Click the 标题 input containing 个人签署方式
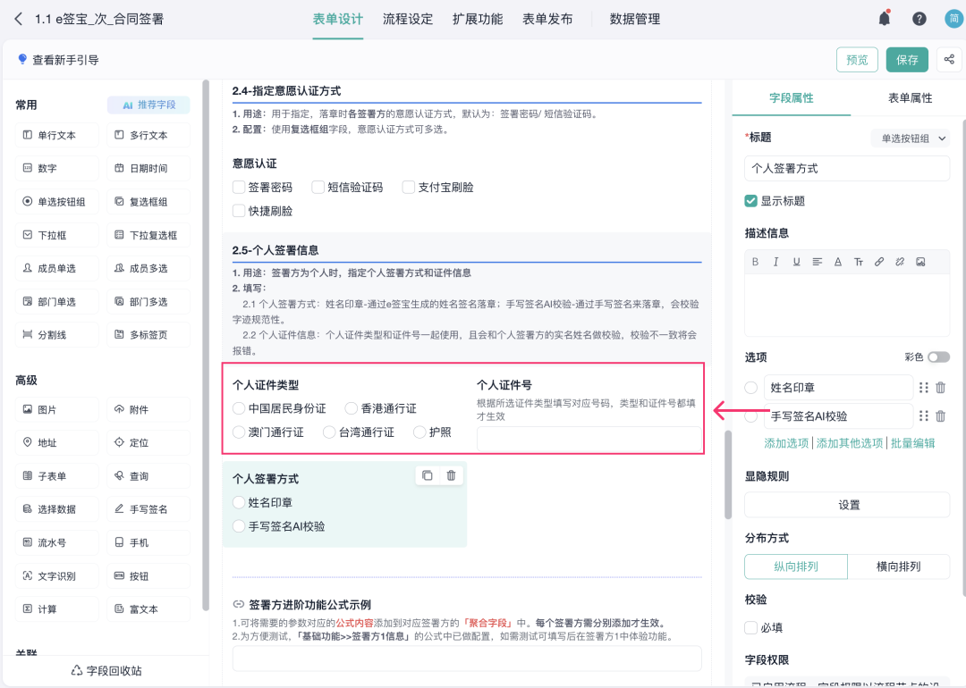966x688 pixels. pos(847,169)
